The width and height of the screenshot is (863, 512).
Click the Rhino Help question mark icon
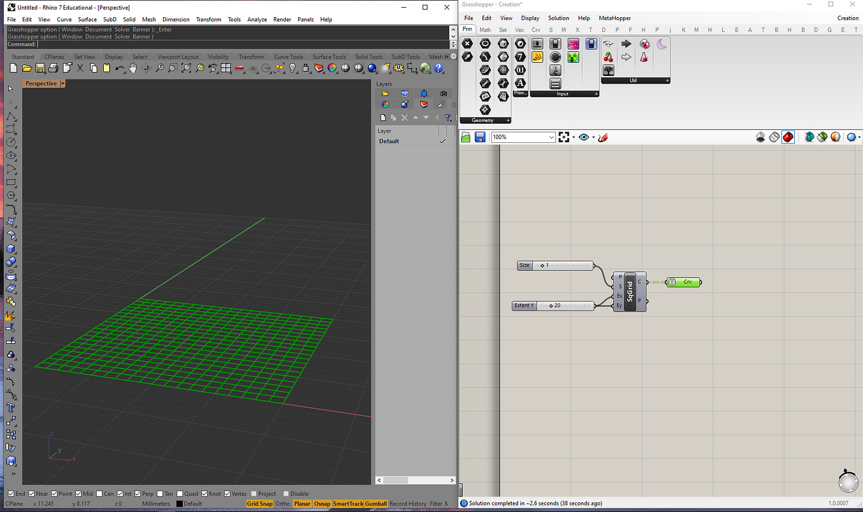click(439, 68)
